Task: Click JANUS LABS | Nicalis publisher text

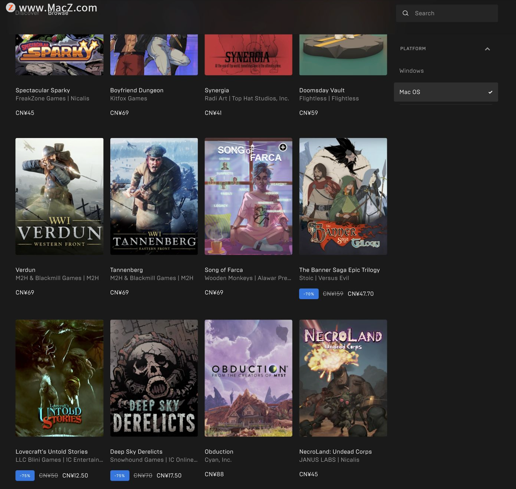Action: coord(329,460)
